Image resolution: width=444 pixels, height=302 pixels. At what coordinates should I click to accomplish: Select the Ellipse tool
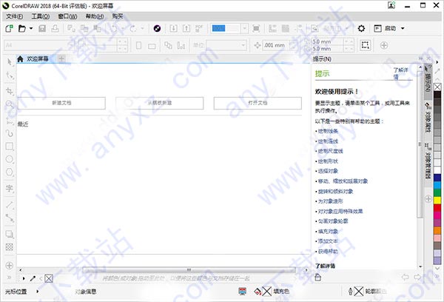(10, 159)
